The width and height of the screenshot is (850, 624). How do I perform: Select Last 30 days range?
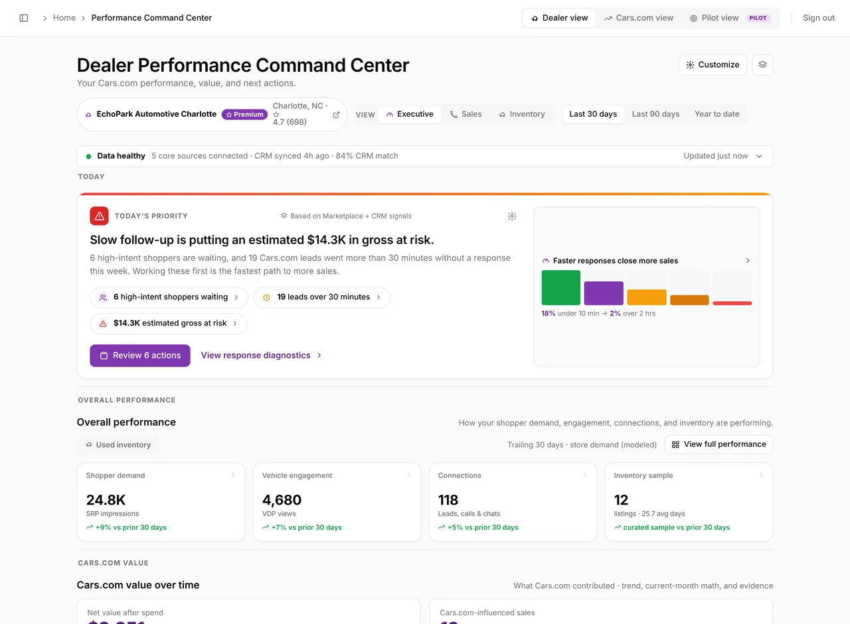tap(593, 114)
